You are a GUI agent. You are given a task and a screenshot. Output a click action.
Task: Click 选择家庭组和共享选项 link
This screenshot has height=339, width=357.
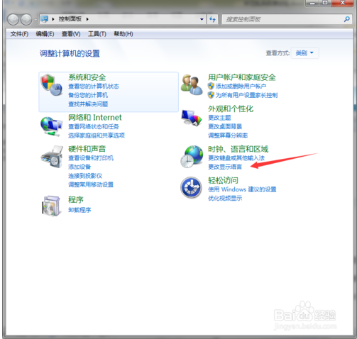click(x=97, y=135)
